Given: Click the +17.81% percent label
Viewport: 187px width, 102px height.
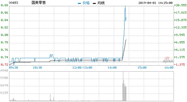Looking at the screenshot, I should pyautogui.click(x=180, y=13).
